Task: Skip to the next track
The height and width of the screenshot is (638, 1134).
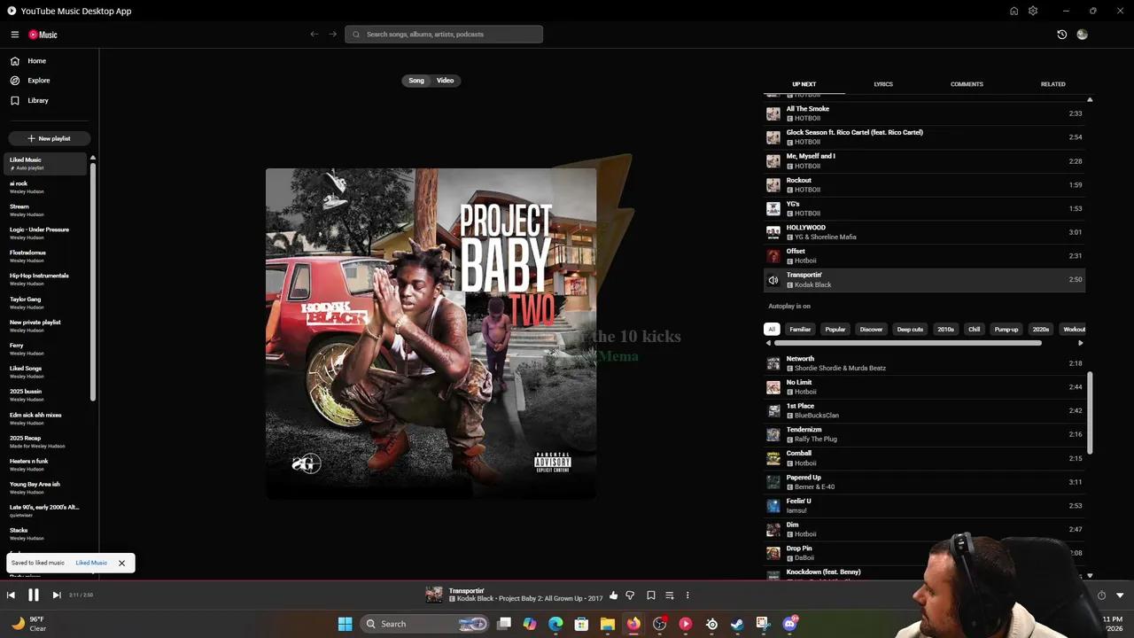Action: pyautogui.click(x=57, y=595)
